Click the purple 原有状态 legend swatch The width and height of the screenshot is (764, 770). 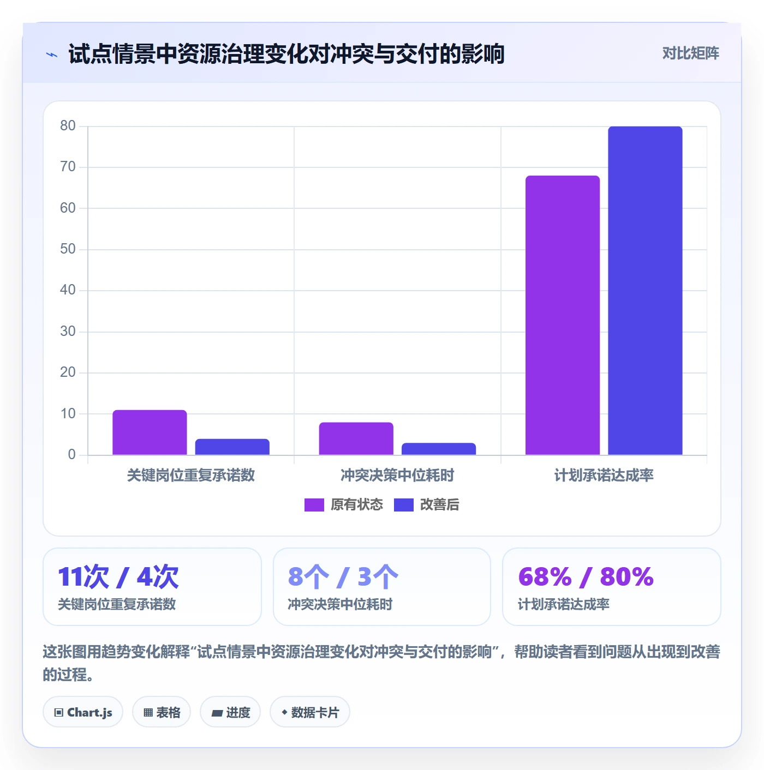314,505
